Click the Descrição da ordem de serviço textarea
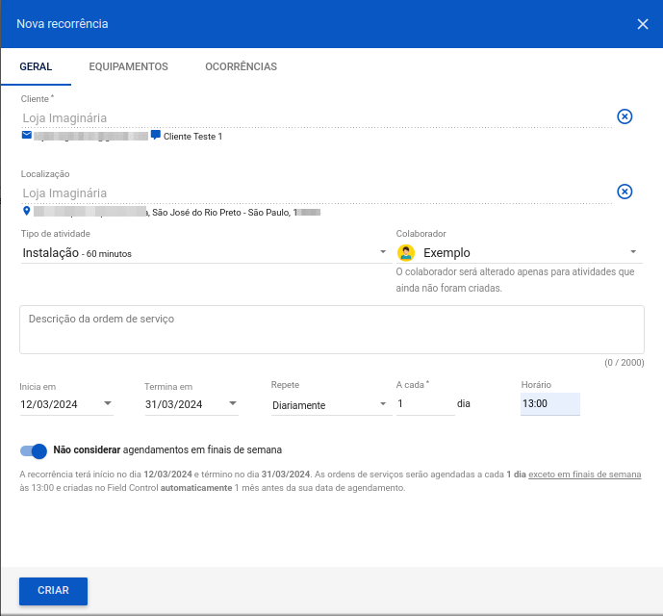This screenshot has width=663, height=616. click(331, 329)
